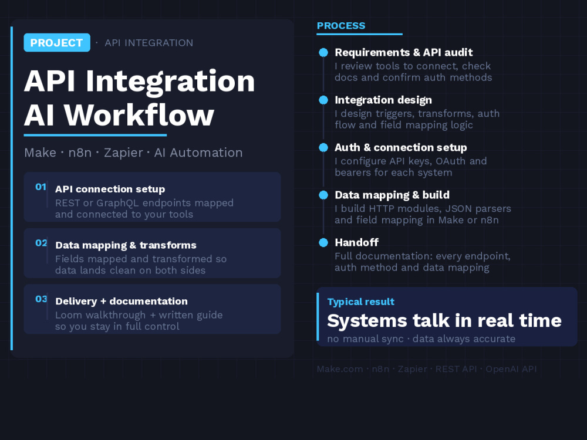Click the PROJECT badge
587x440 pixels.
click(x=57, y=43)
